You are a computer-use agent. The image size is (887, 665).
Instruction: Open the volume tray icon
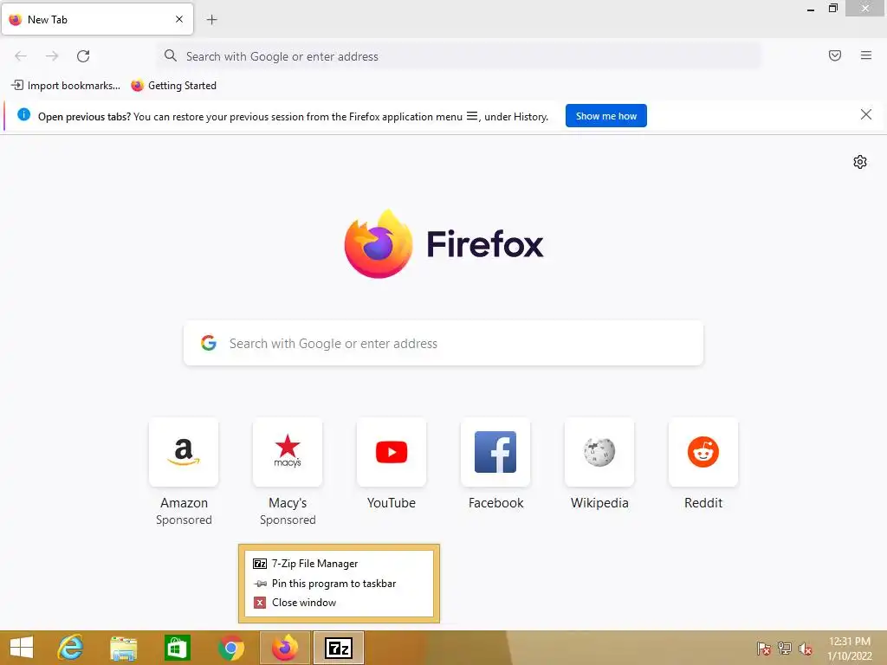pos(806,648)
